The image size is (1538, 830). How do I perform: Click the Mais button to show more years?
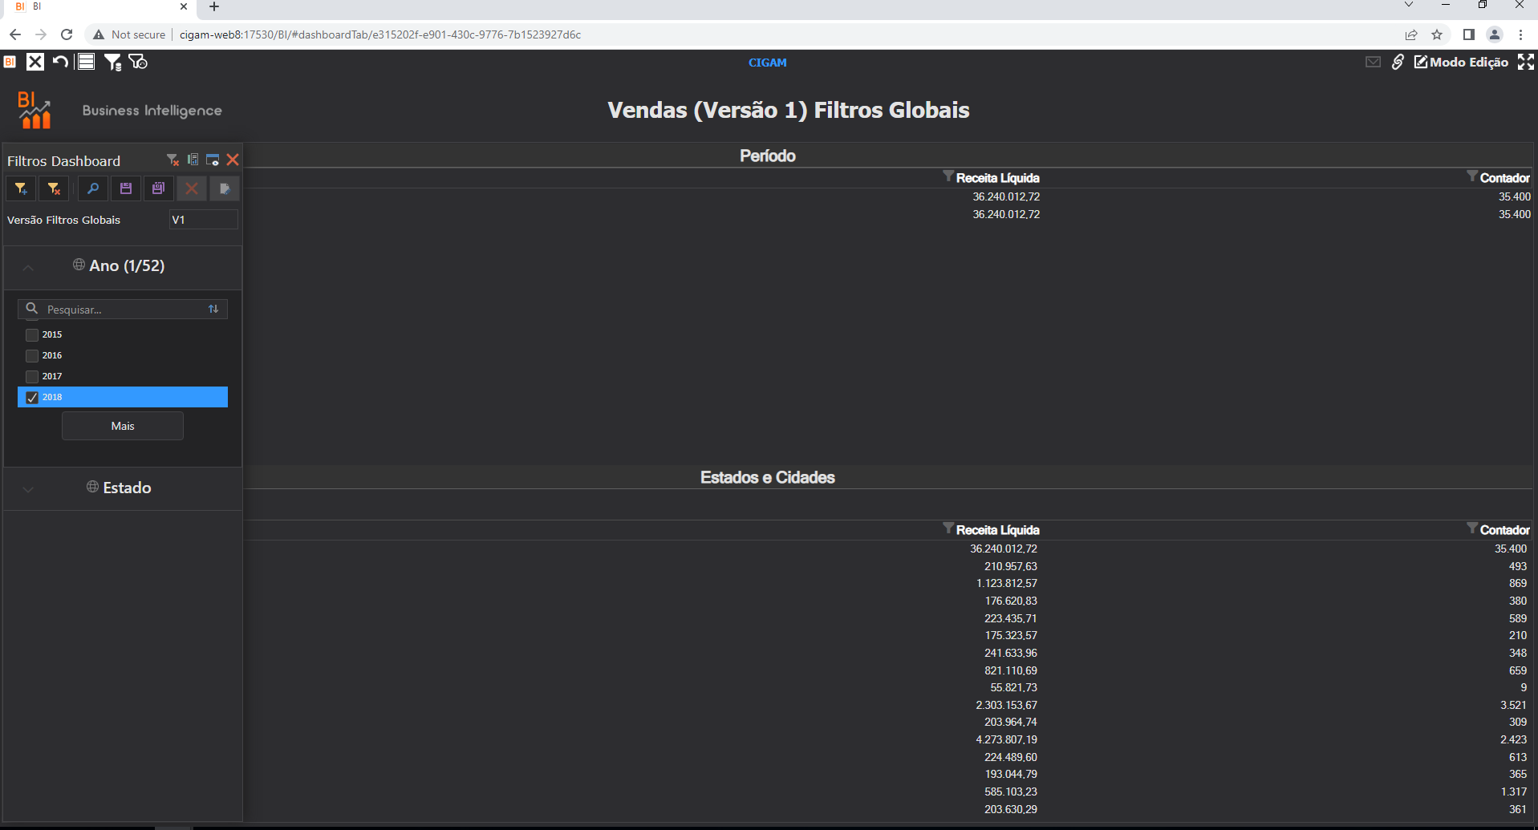pyautogui.click(x=123, y=426)
